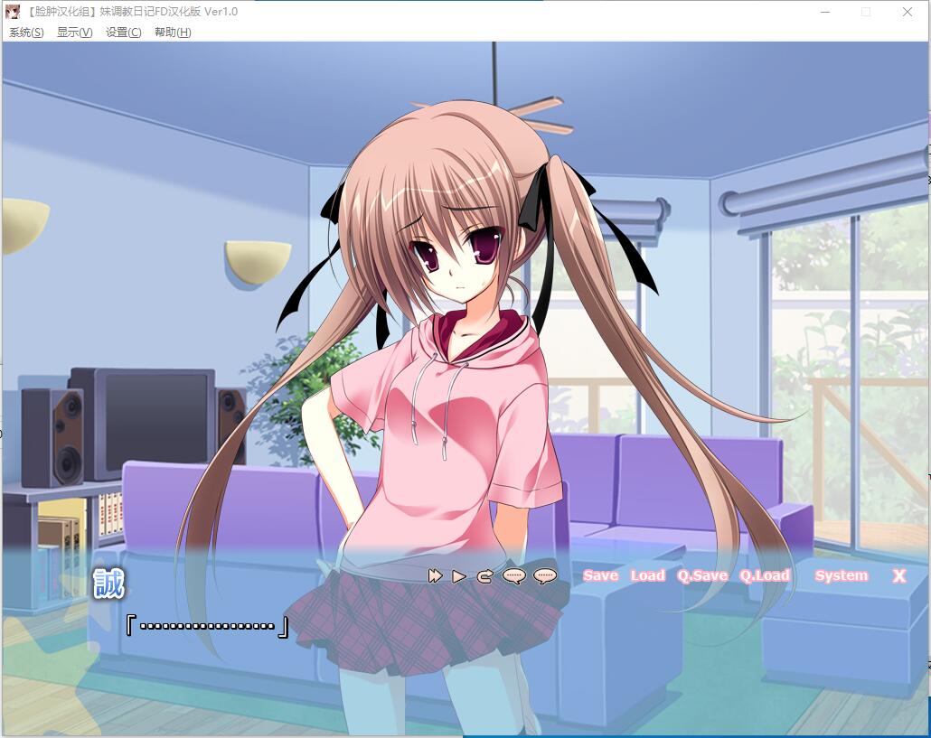Start auto-play with the triangle play icon
The width and height of the screenshot is (931, 738).
pos(459,575)
